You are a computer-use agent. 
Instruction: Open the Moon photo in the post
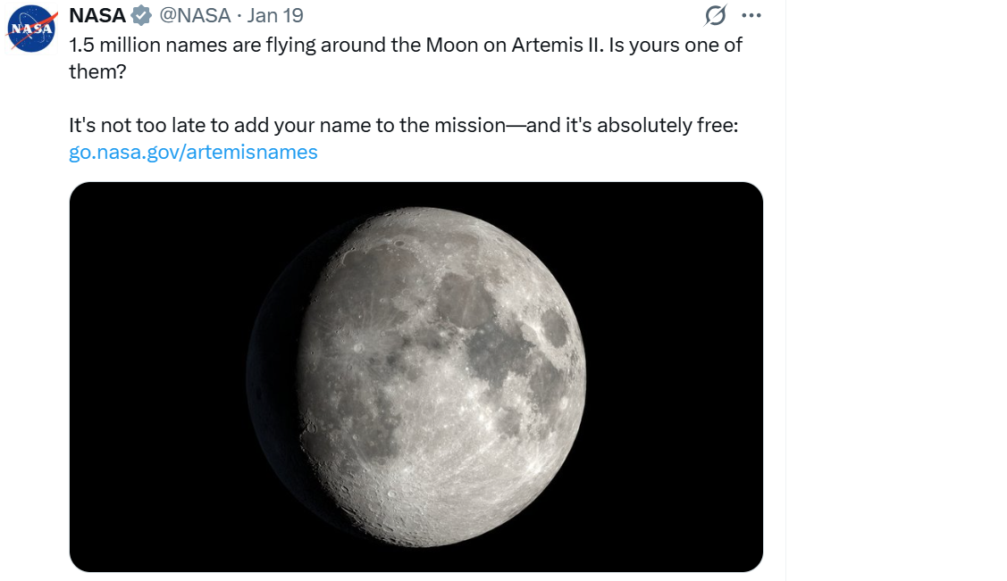[416, 377]
